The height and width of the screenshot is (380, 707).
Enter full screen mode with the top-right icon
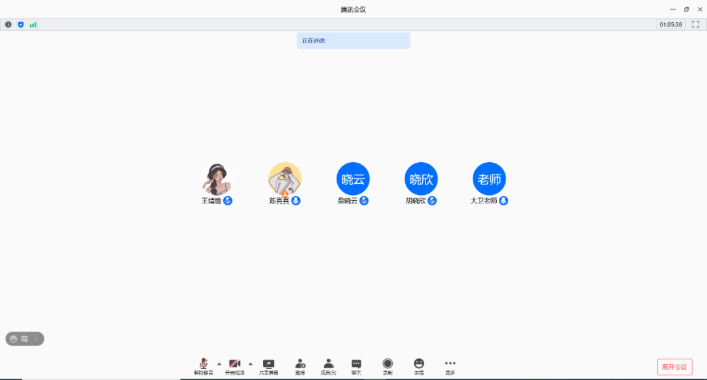696,24
